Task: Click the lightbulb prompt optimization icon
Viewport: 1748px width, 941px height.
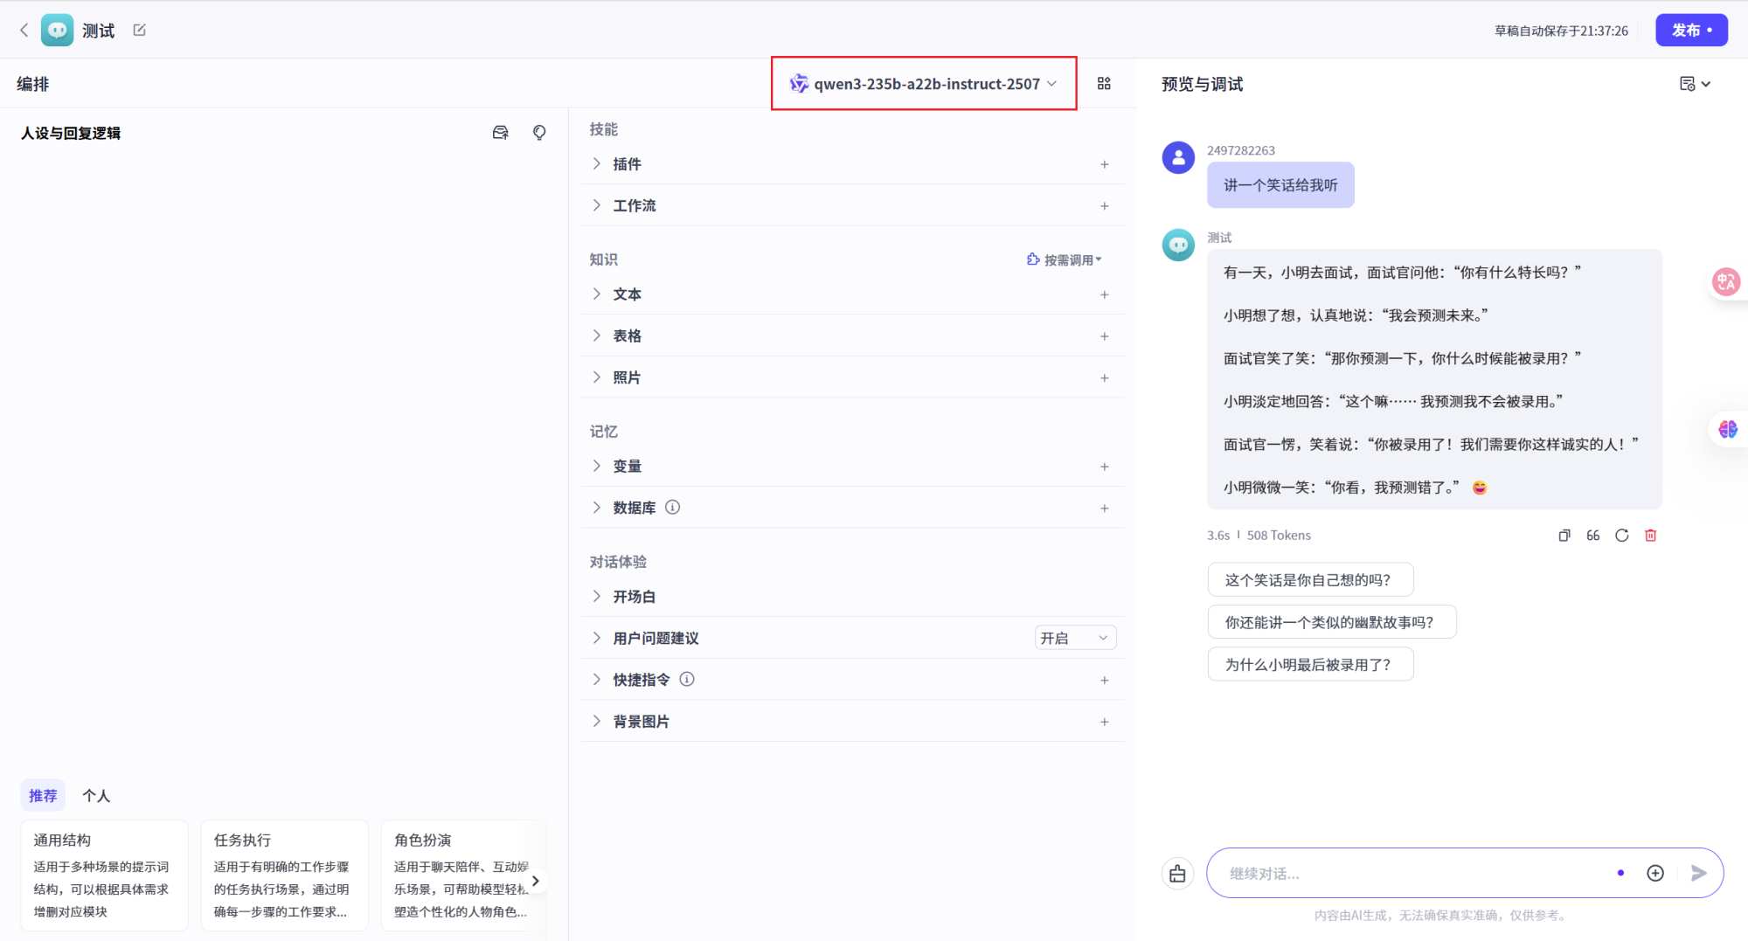Action: click(539, 132)
